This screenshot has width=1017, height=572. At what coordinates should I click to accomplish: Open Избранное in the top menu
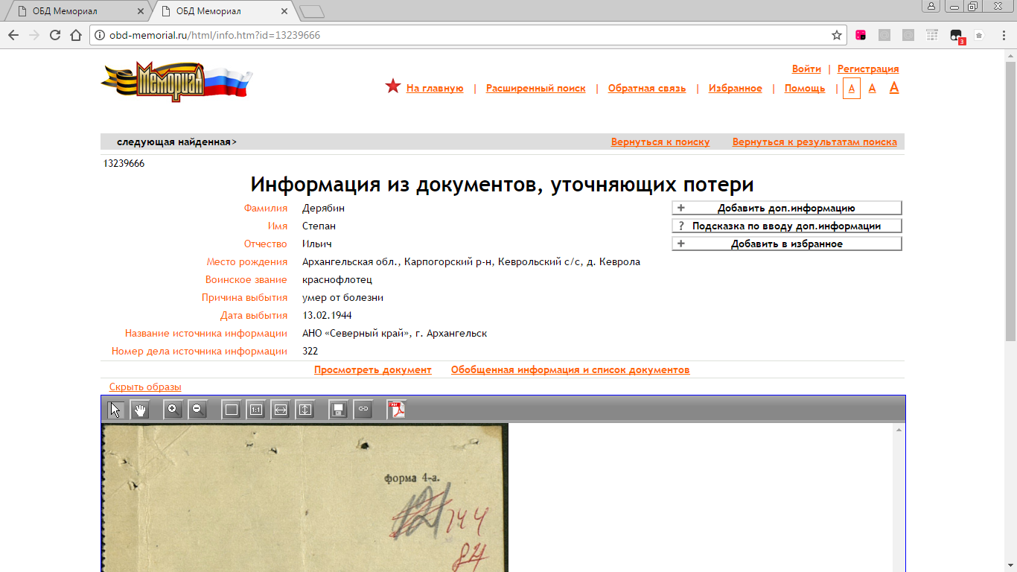[x=736, y=88]
